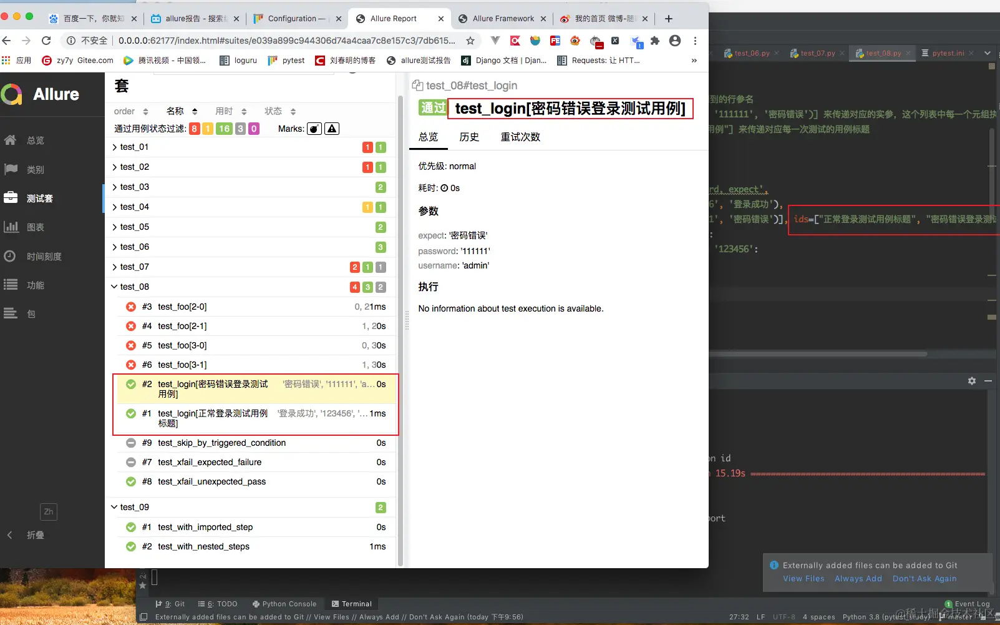1000x625 pixels.
Task: Open test_xfail_unexpected_pass case
Action: click(256, 481)
